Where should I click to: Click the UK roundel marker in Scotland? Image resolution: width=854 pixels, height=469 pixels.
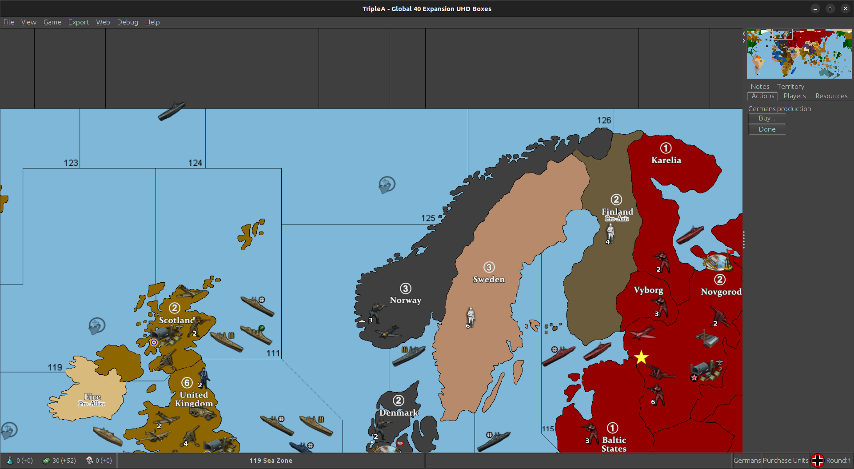pos(154,342)
